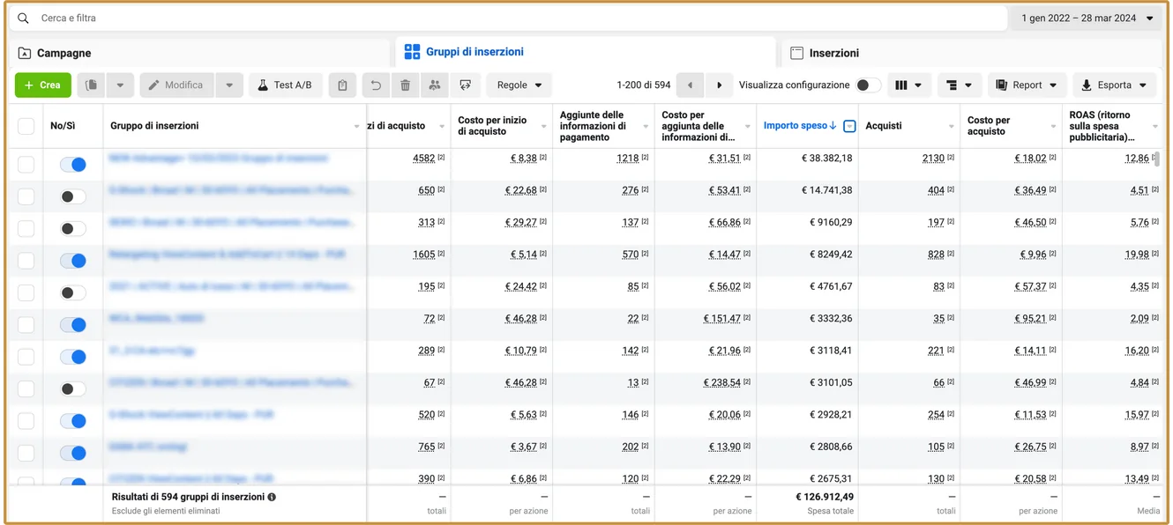Switch to the Inserzioni tab

pyautogui.click(x=972, y=53)
